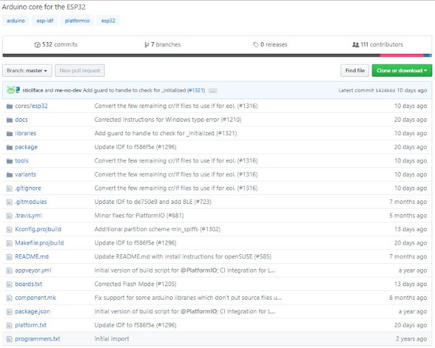
Task: Open the #1321 link in latest commit
Action: coord(196,90)
